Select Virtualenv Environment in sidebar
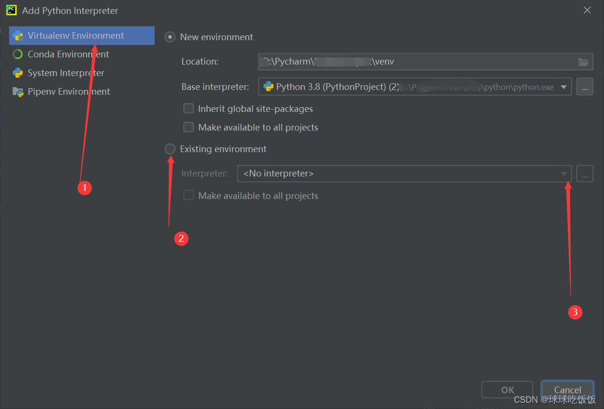This screenshot has width=604, height=409. point(82,36)
